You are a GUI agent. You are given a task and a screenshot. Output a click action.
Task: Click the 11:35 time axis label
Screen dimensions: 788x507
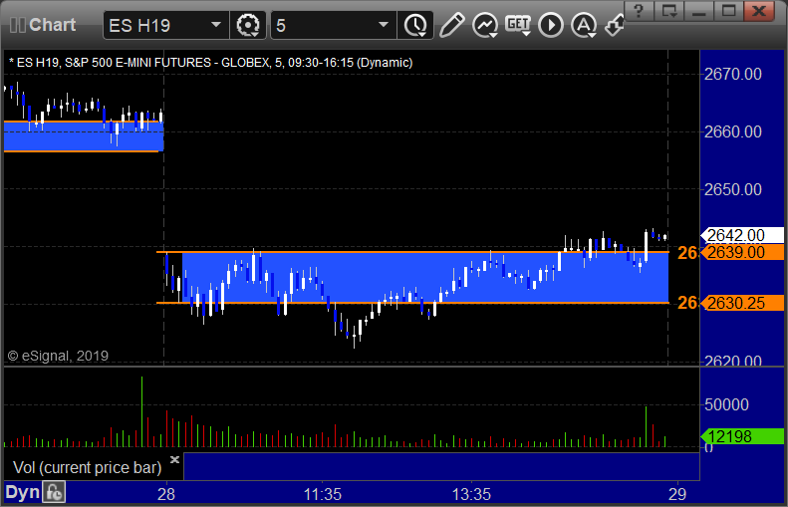pyautogui.click(x=322, y=494)
